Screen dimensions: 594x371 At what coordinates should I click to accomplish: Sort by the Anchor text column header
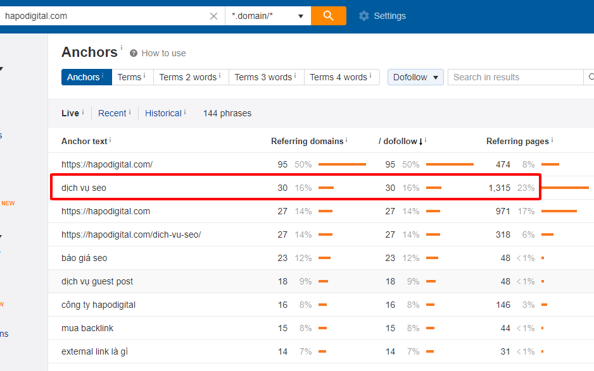click(x=84, y=141)
